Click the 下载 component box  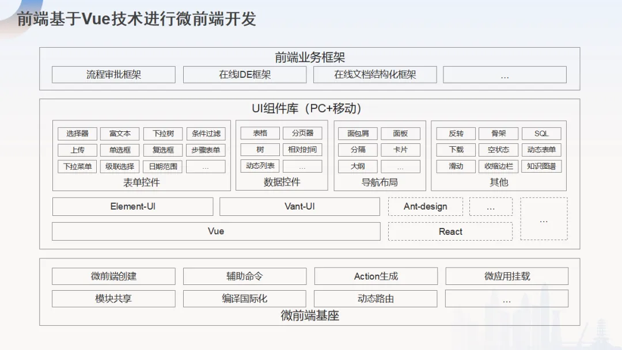(x=456, y=150)
